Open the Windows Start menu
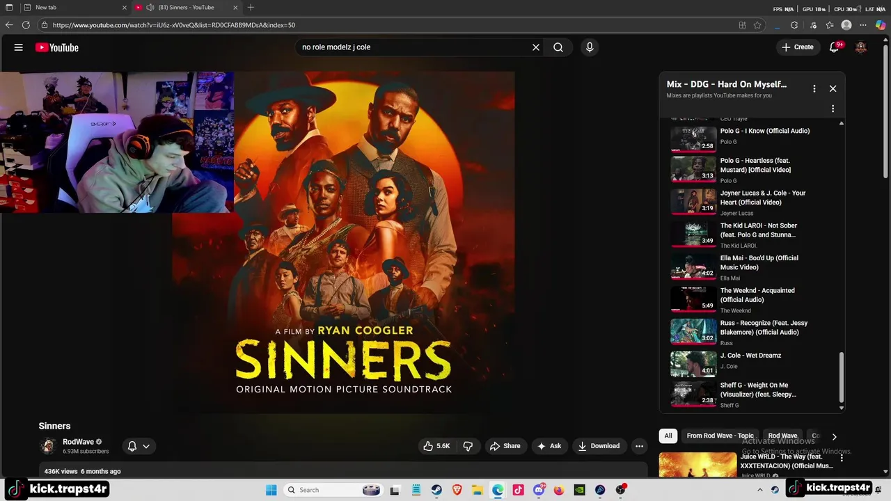891x501 pixels. click(271, 490)
